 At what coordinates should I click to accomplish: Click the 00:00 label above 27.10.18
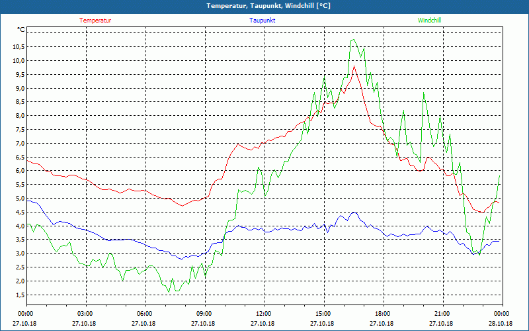(x=25, y=314)
